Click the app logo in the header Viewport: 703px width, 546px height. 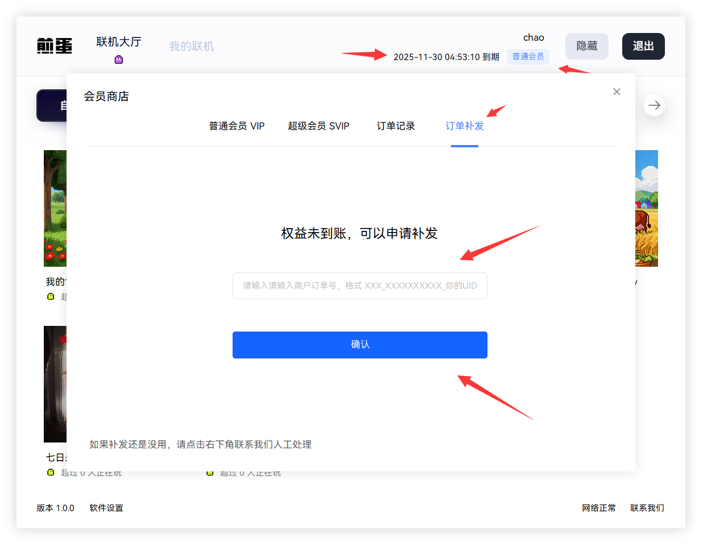(x=55, y=46)
